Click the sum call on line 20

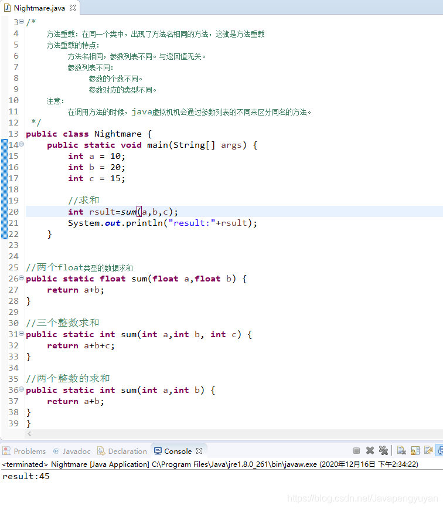[128, 212]
